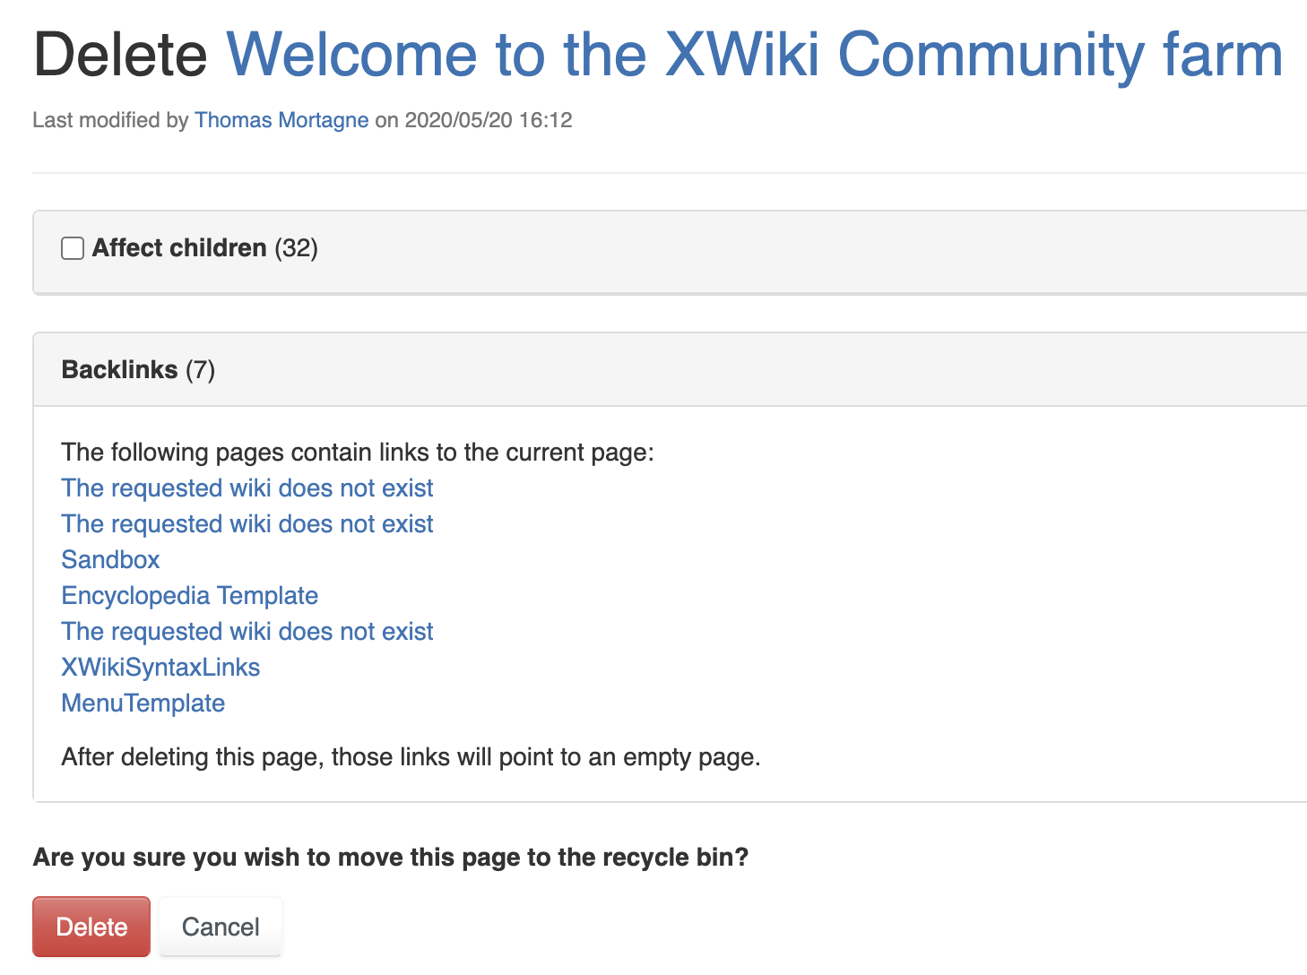The width and height of the screenshot is (1307, 975).
Task: Open the MenuTemplate backlink
Action: pos(143,703)
